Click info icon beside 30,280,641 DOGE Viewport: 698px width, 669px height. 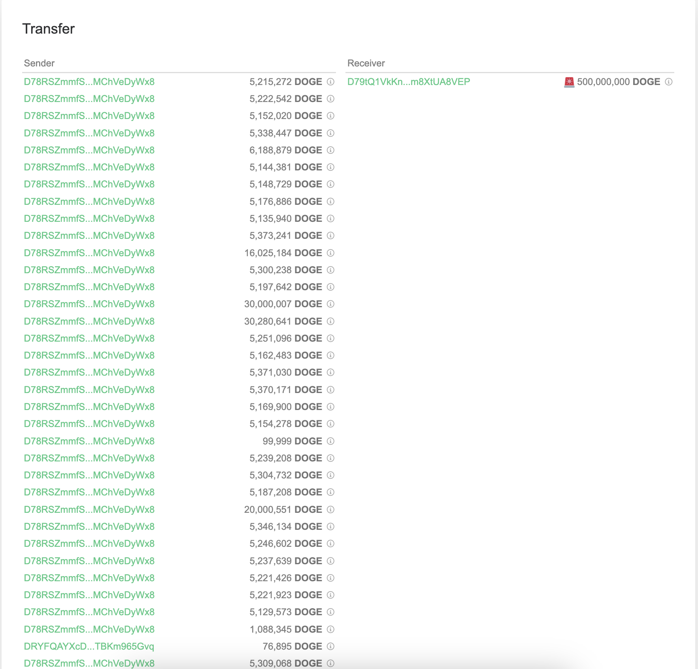330,321
